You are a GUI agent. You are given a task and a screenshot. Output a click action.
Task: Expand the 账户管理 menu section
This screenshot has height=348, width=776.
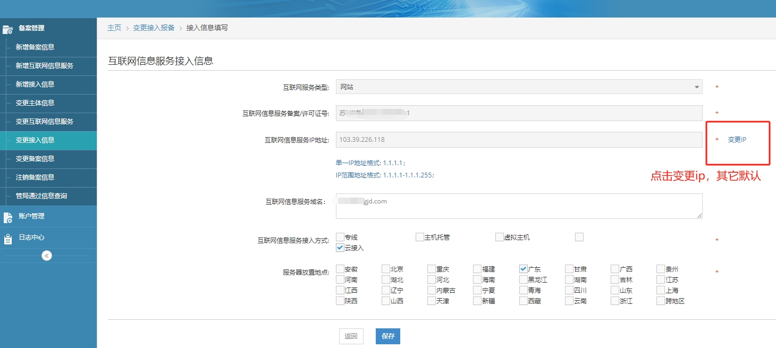(31, 216)
